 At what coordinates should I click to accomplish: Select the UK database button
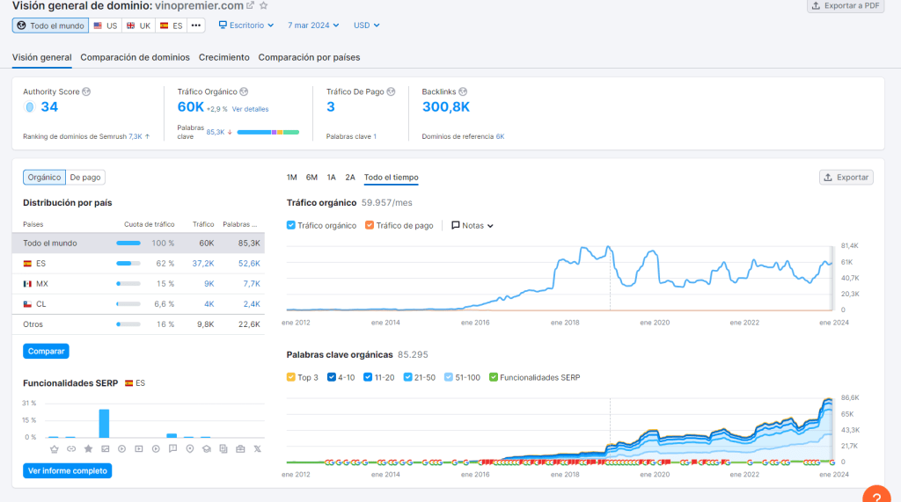pos(138,25)
